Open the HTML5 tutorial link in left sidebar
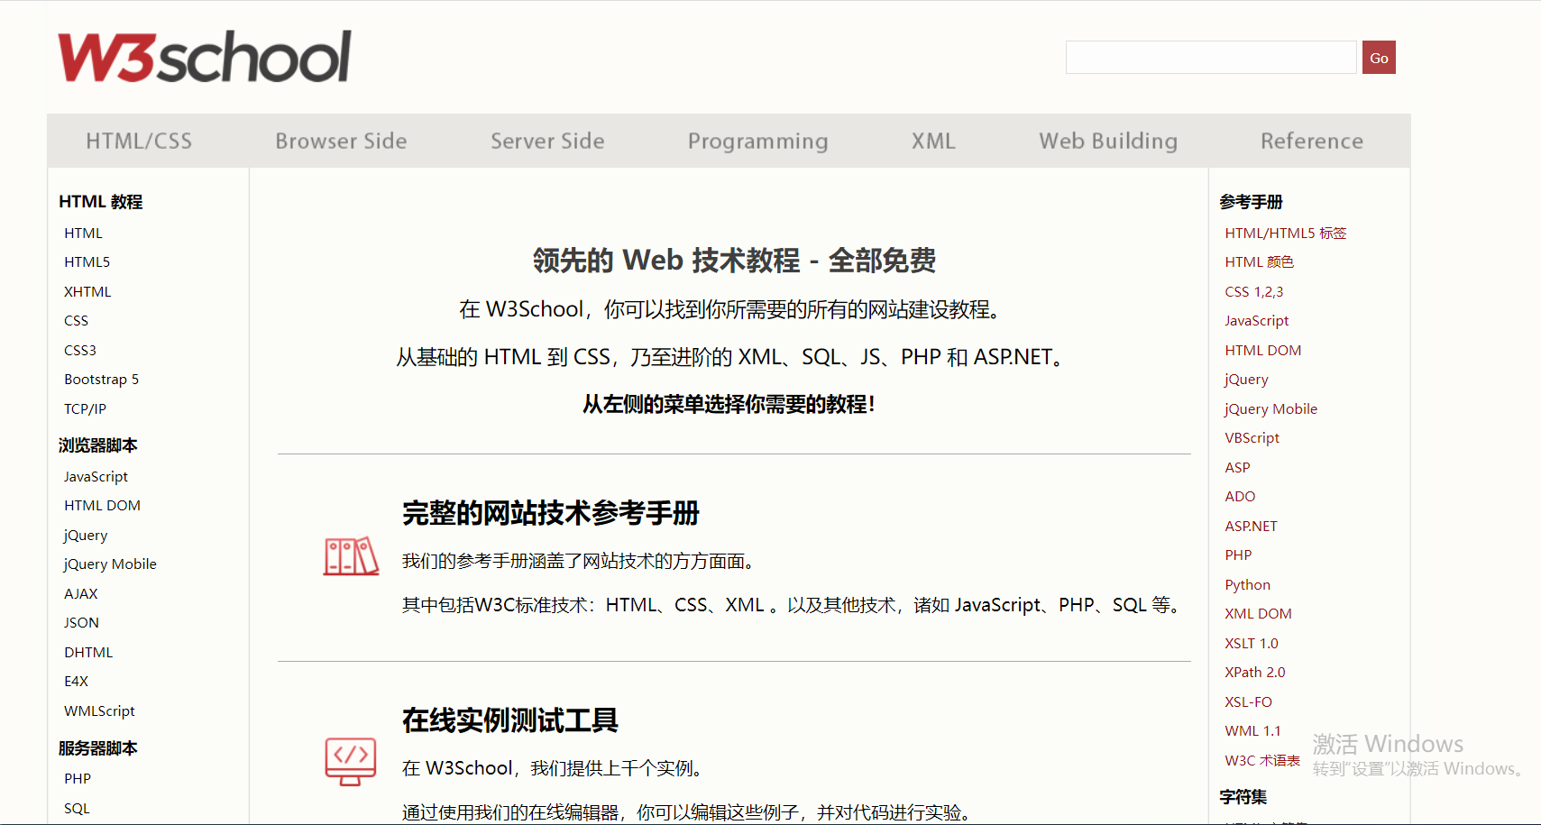The height and width of the screenshot is (825, 1541). [87, 262]
